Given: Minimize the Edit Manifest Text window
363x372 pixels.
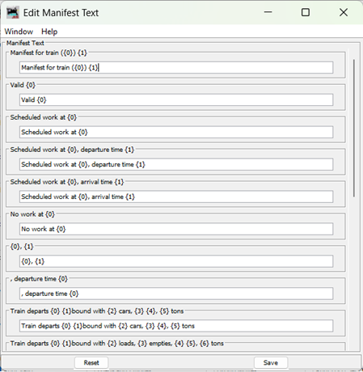Looking at the screenshot, I should (268, 12).
